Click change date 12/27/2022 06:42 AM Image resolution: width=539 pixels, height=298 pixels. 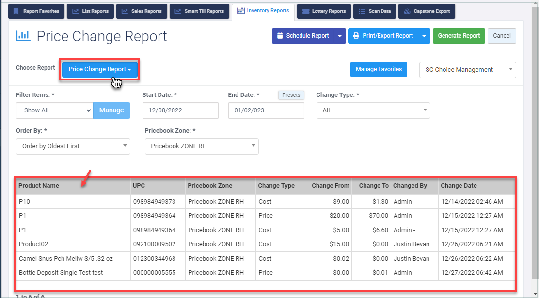tap(472, 273)
